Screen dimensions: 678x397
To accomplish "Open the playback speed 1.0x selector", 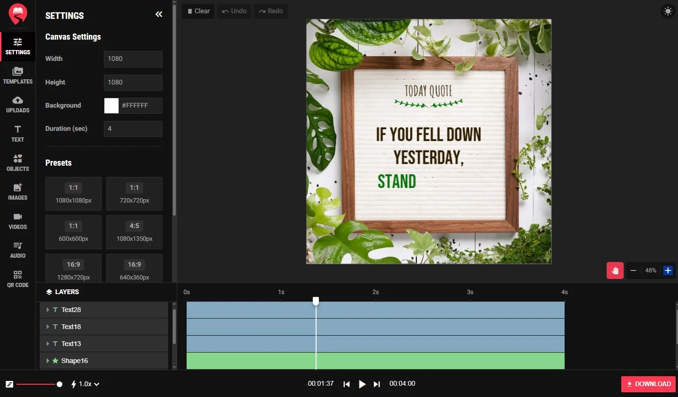I will (85, 384).
